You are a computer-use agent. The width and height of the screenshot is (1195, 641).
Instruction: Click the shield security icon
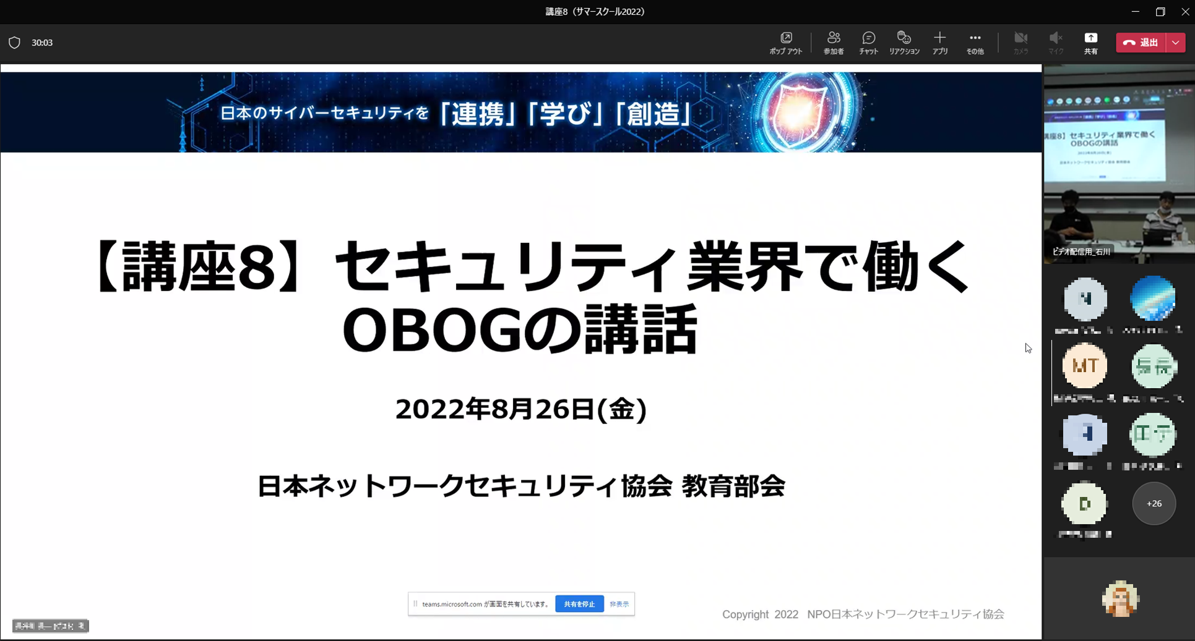(x=14, y=43)
